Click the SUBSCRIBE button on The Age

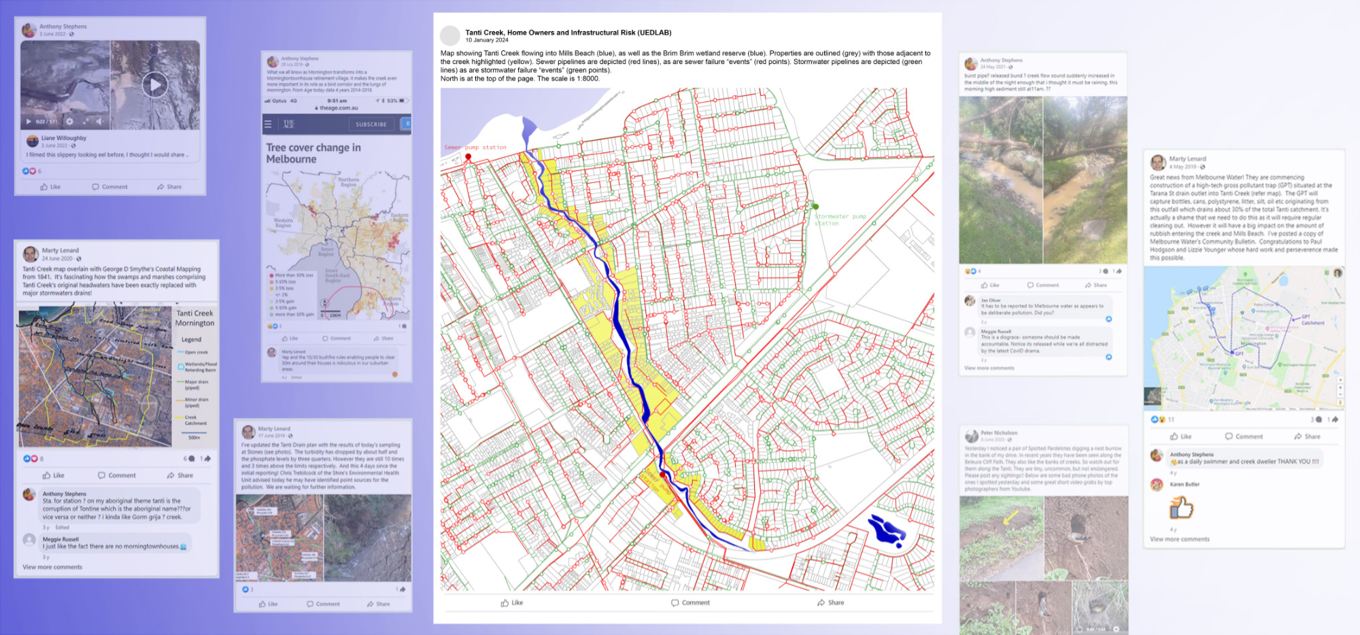(x=371, y=124)
